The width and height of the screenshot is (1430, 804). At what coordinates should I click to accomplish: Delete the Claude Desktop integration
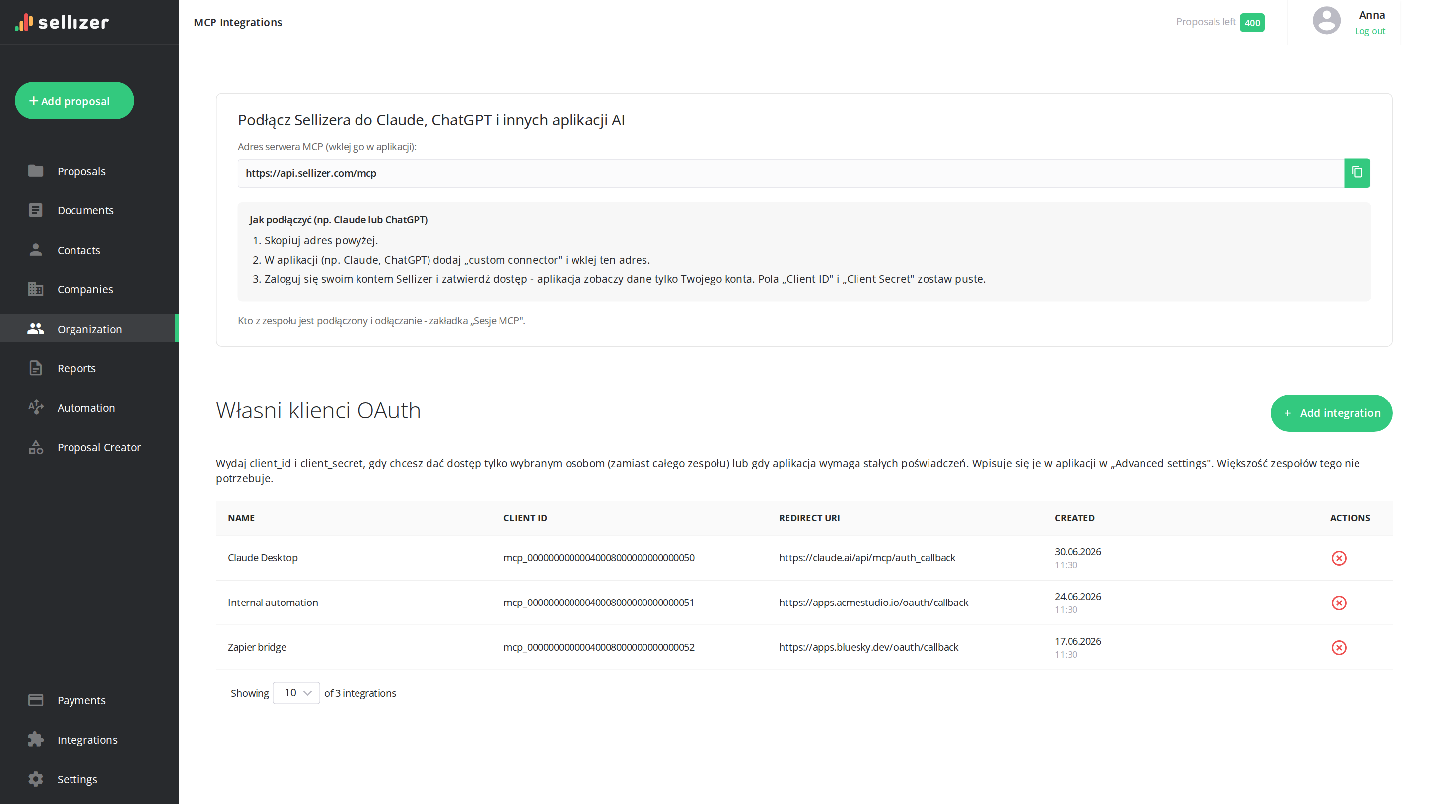[1339, 558]
